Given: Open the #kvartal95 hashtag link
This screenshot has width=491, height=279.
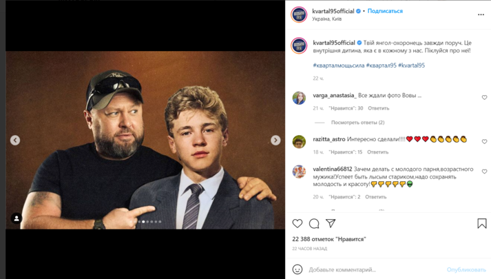Looking at the screenshot, I should coord(411,65).
